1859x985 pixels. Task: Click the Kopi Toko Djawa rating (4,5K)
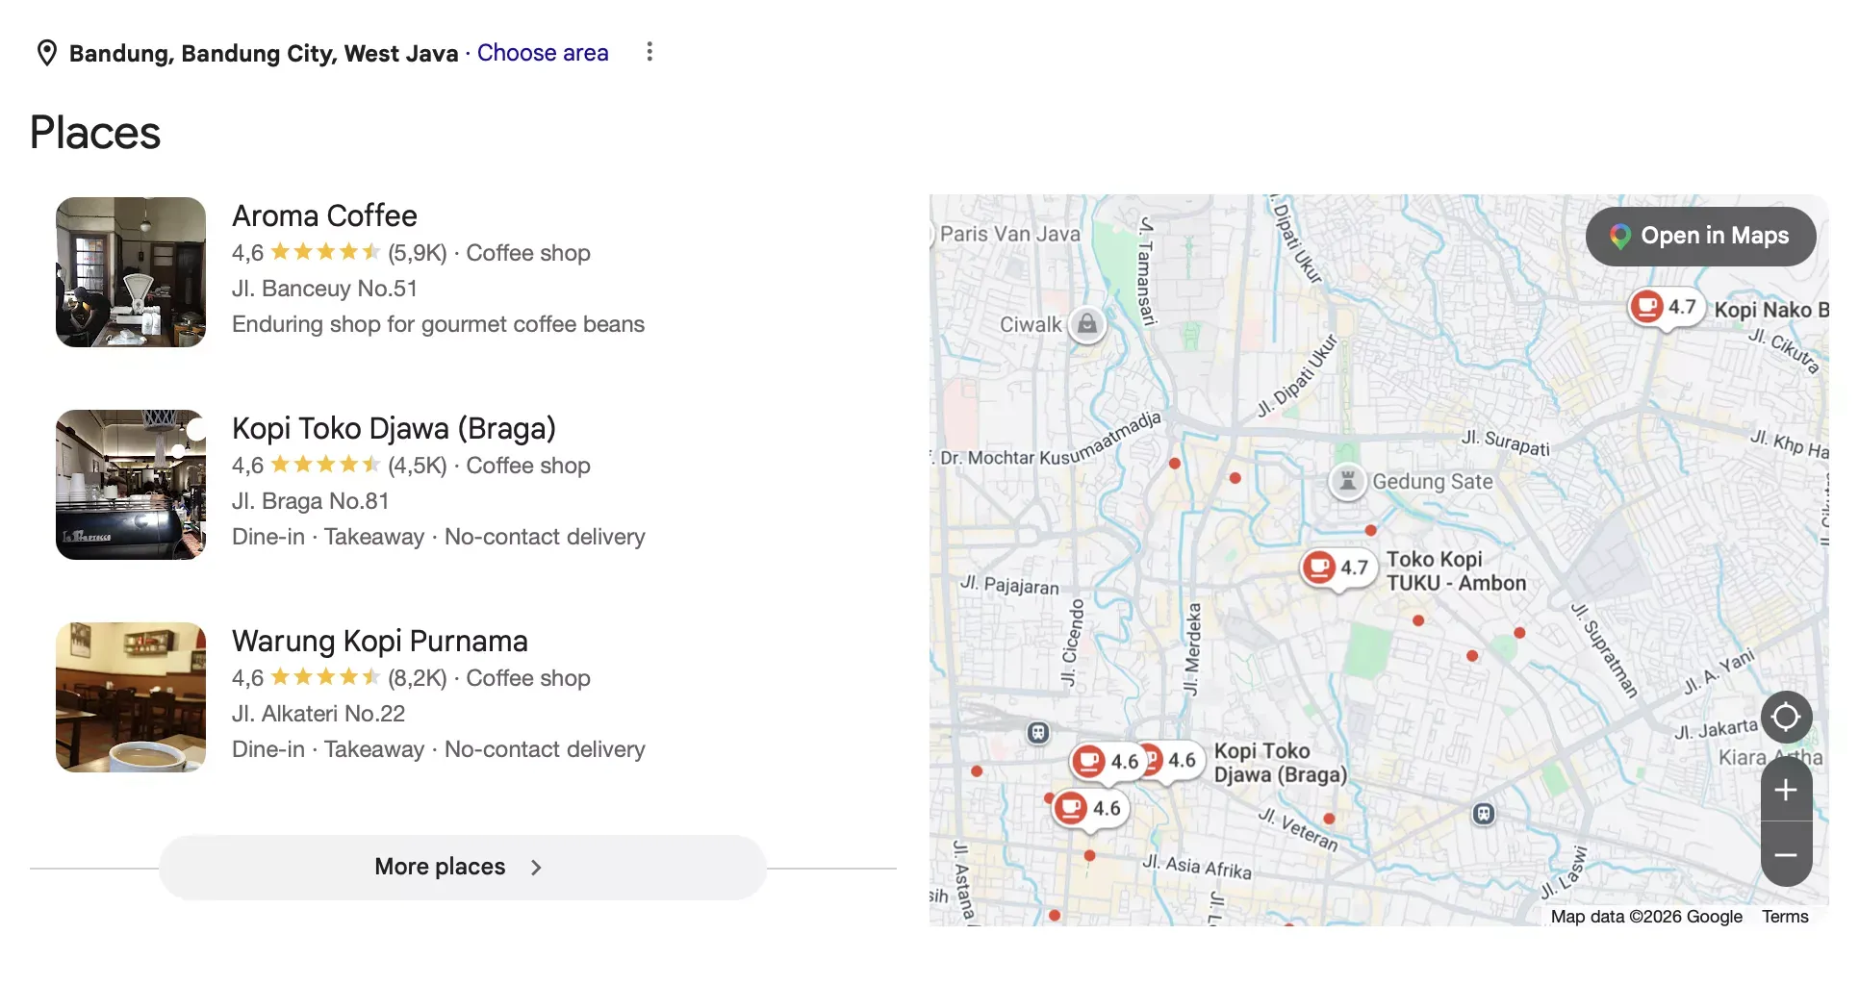[340, 466]
